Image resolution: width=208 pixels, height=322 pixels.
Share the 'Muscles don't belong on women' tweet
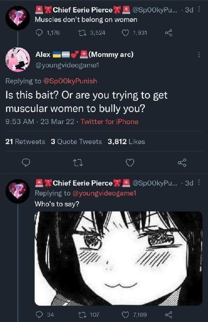click(x=168, y=33)
